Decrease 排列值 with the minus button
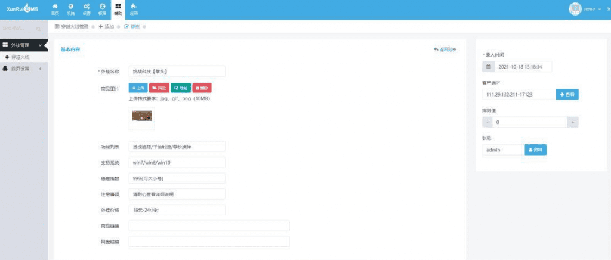 click(x=488, y=122)
